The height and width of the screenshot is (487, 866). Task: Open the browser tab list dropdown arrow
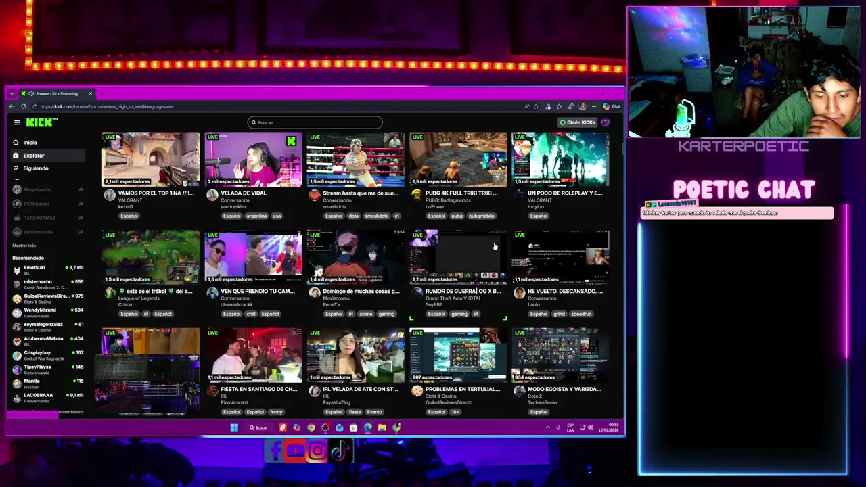pos(12,93)
